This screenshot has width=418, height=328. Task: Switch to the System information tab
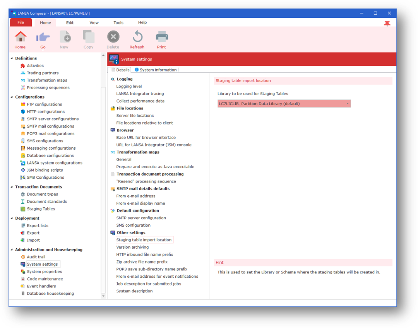click(x=156, y=70)
